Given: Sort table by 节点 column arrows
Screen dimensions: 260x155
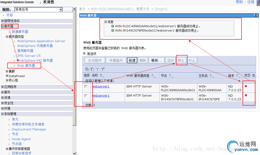Looking at the screenshot, I should tap(170, 75).
